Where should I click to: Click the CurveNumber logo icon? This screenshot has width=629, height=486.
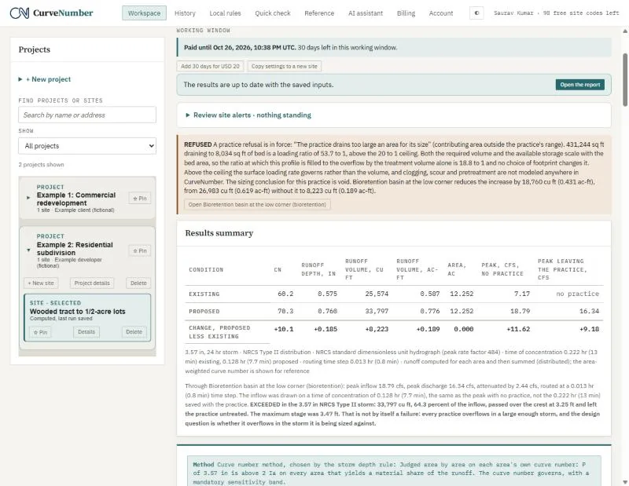click(19, 13)
